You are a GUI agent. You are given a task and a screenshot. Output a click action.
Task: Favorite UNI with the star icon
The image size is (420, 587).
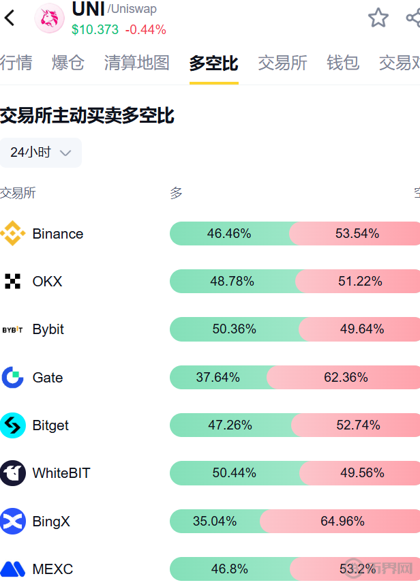(378, 18)
